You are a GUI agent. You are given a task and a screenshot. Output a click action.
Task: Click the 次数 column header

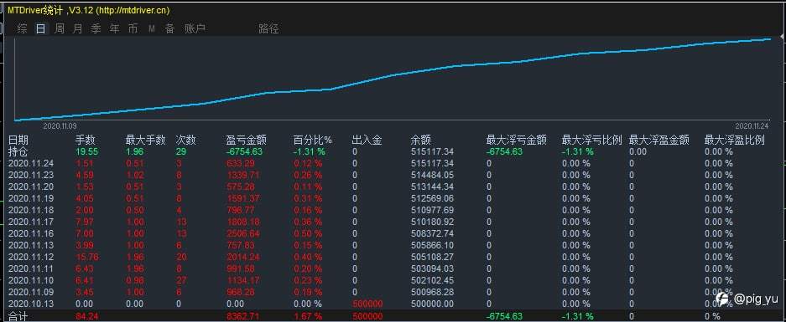pyautogui.click(x=186, y=141)
